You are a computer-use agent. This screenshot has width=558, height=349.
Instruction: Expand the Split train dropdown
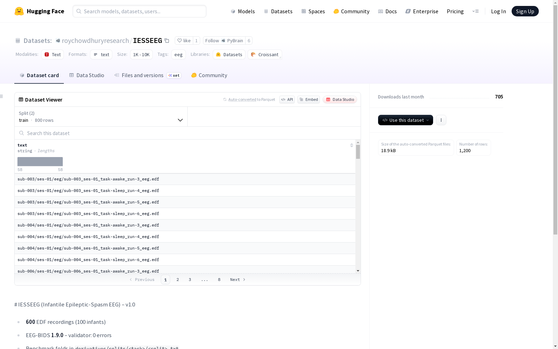[101, 117]
